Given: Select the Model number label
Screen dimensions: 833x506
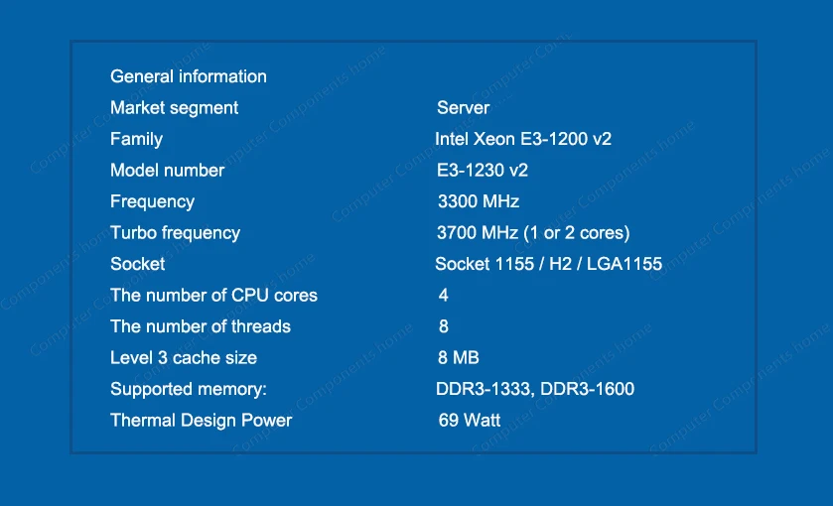Looking at the screenshot, I should 167,170.
